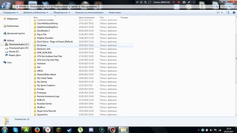
Task: Open the 'Упорядочить' menu
Action: click(10, 13)
